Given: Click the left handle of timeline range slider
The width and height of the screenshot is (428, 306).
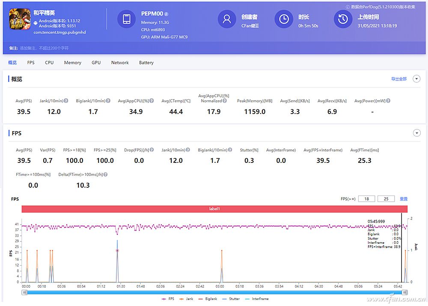Looking at the screenshot, I should (25, 292).
